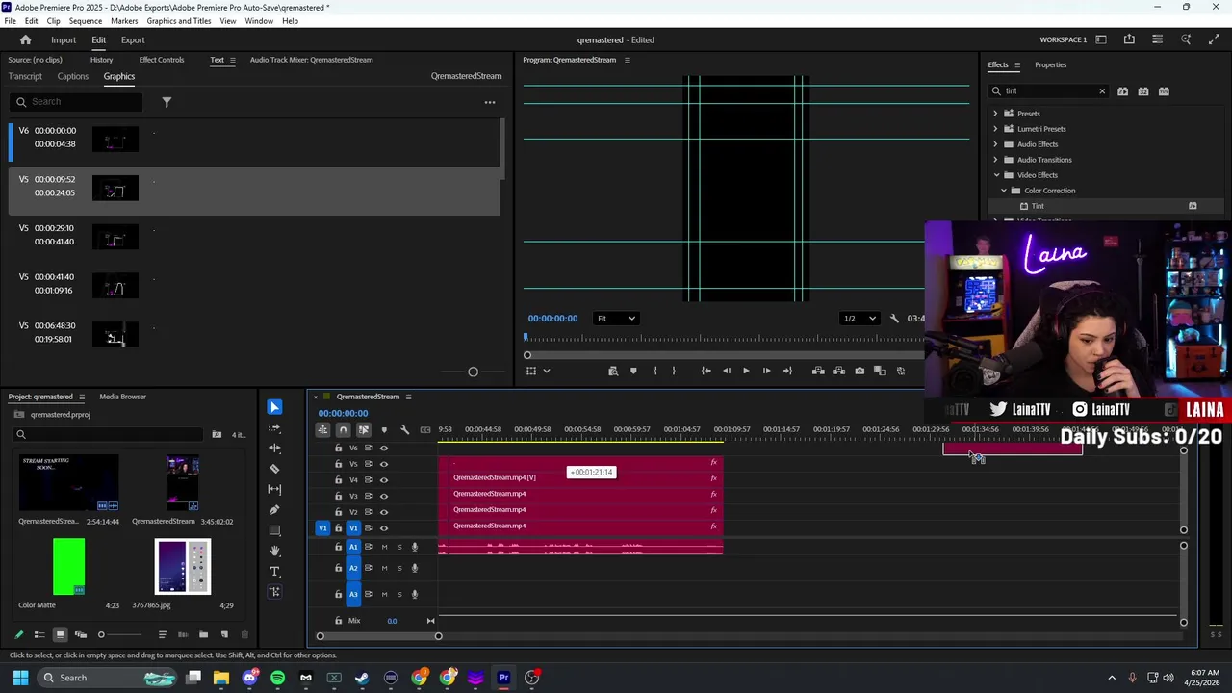Toggle V3 track visibility eye
This screenshot has height=693, width=1232.
click(x=383, y=496)
